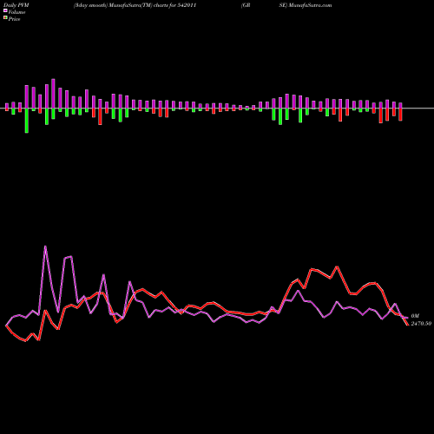
Task: Click the '2470.59' price value label
Action: 421,324
